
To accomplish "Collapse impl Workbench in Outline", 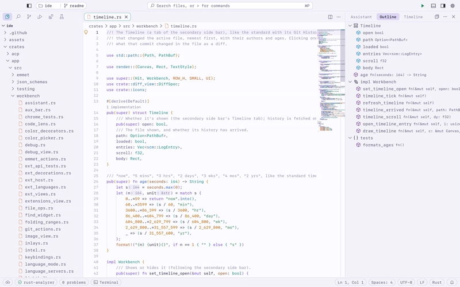I will coord(350,82).
